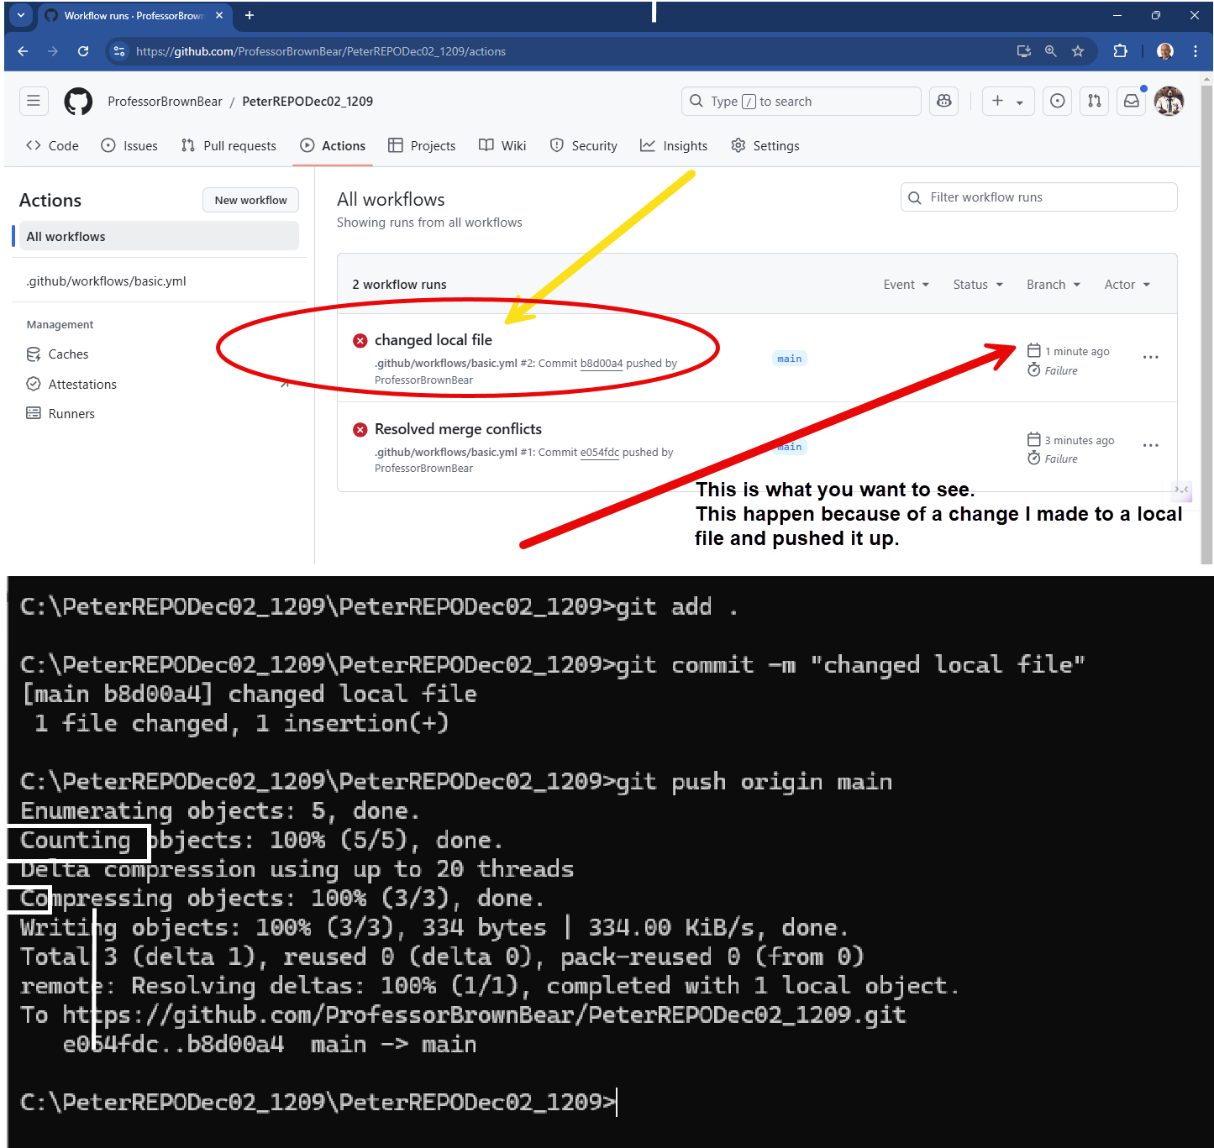
Task: Click the plus create-new icon
Action: coord(997,101)
